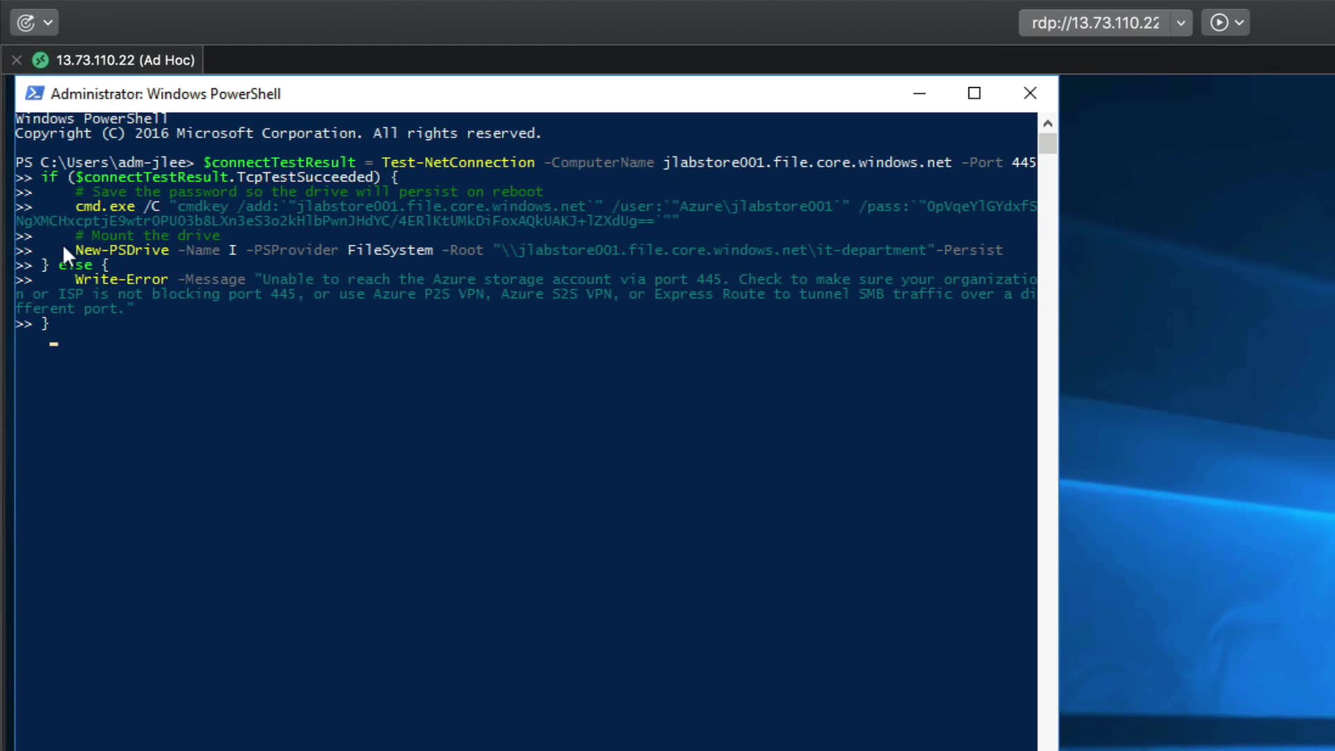Click the console scrollbar up arrow
The height and width of the screenshot is (751, 1335).
pyautogui.click(x=1048, y=123)
